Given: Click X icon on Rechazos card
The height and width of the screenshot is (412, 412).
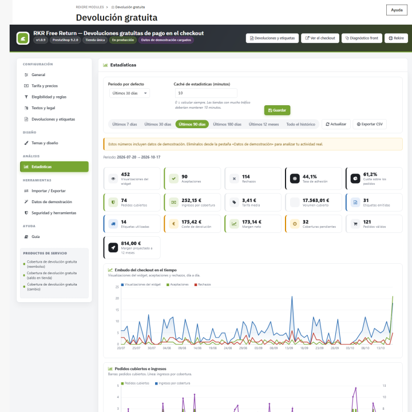Looking at the screenshot, I should click(234, 179).
